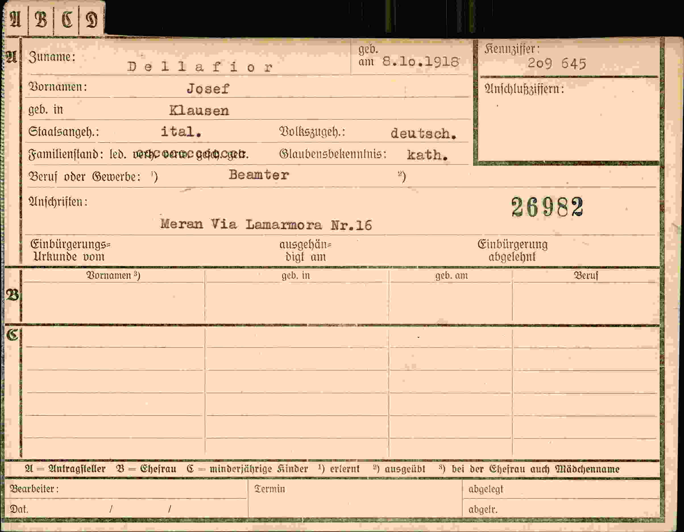Click the Beruf oder Gewerbe label
Viewport: 684px width, 532px height.
(x=84, y=177)
